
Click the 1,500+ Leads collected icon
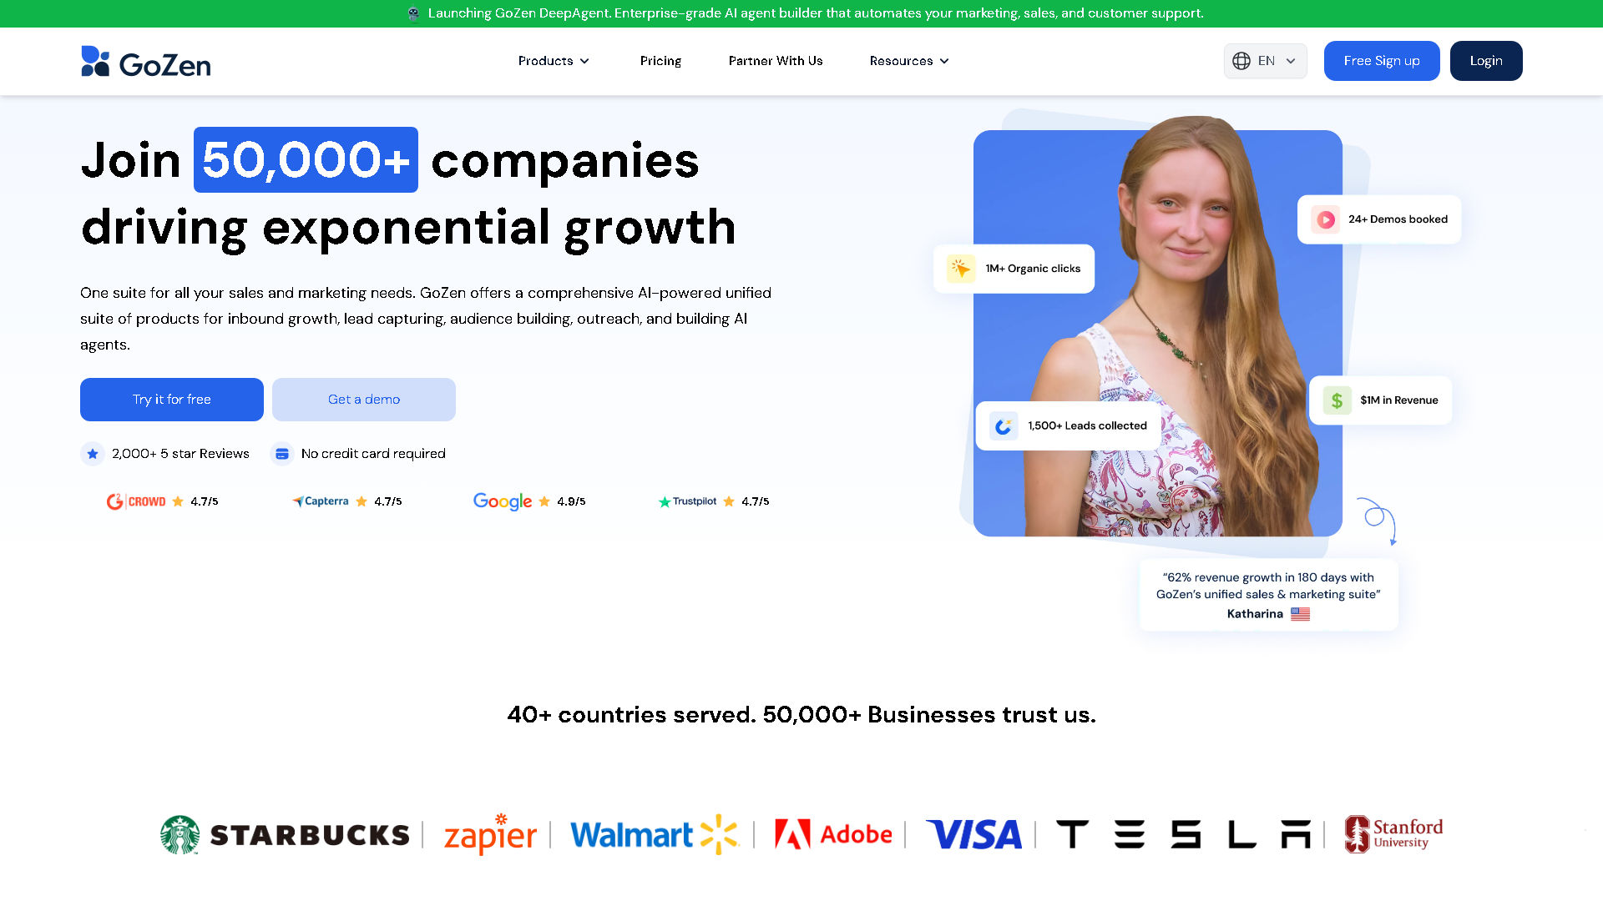(x=1004, y=426)
